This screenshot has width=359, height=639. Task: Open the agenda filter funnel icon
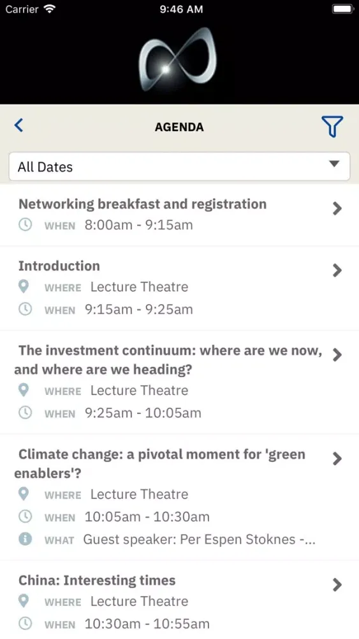click(332, 127)
